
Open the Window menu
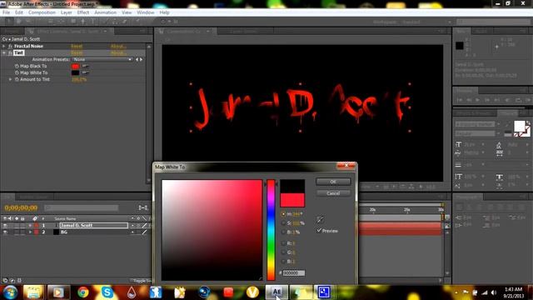click(146, 12)
